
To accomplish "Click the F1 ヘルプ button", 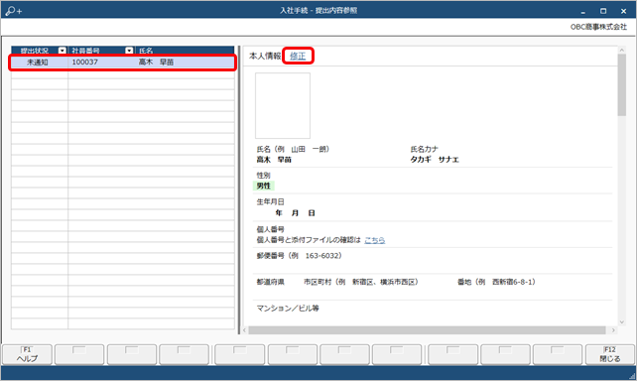I will pos(27,354).
